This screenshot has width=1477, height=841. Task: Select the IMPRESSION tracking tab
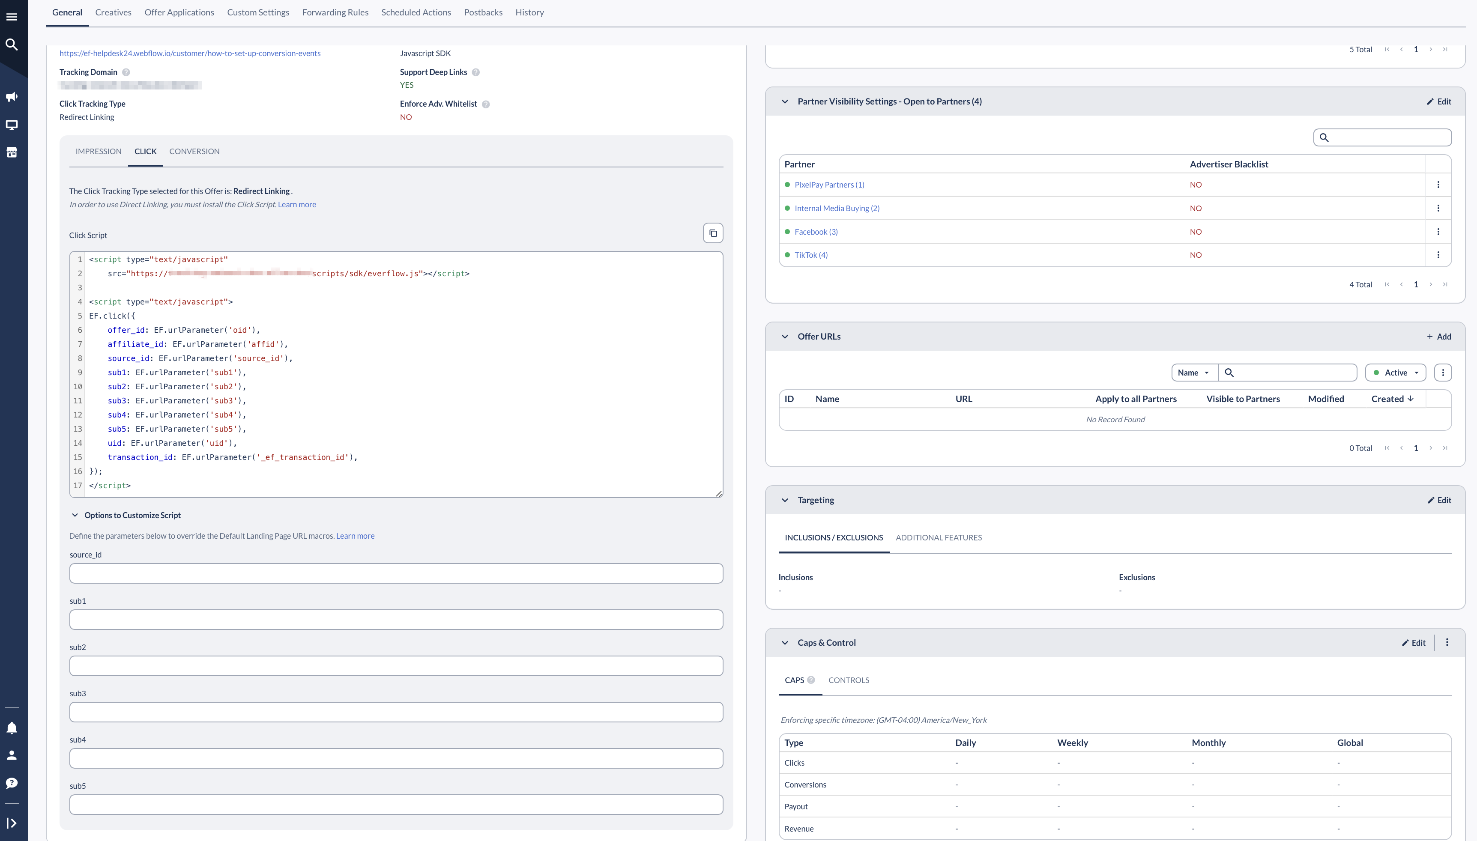point(98,151)
